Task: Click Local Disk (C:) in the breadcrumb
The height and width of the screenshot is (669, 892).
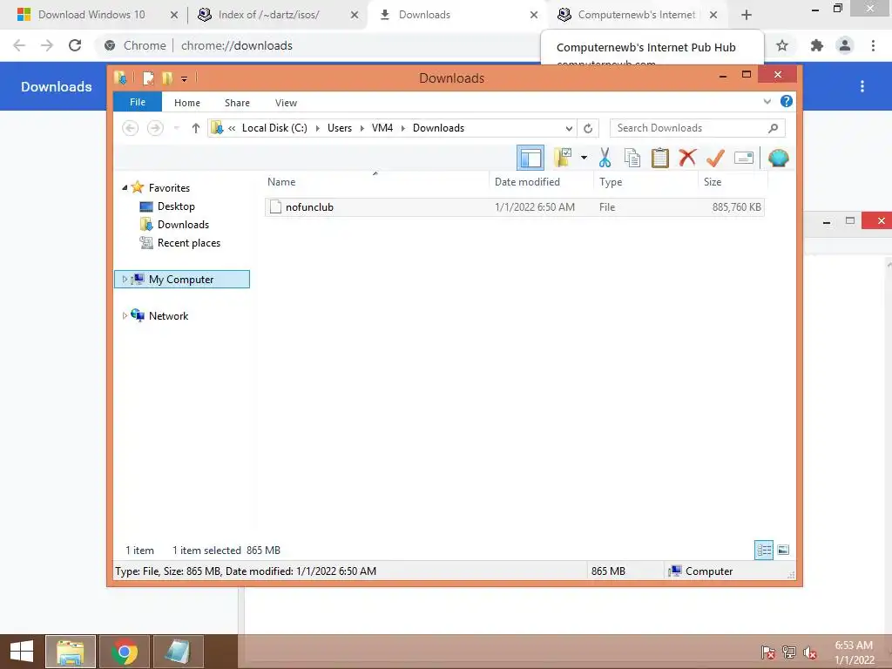Action: (274, 128)
